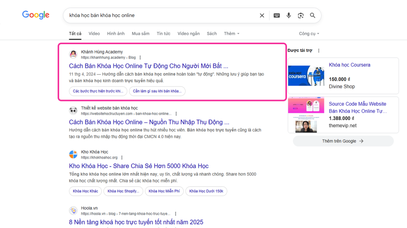Click the Kho Khóa Học site name text
The width and height of the screenshot is (407, 228).
tap(95, 152)
